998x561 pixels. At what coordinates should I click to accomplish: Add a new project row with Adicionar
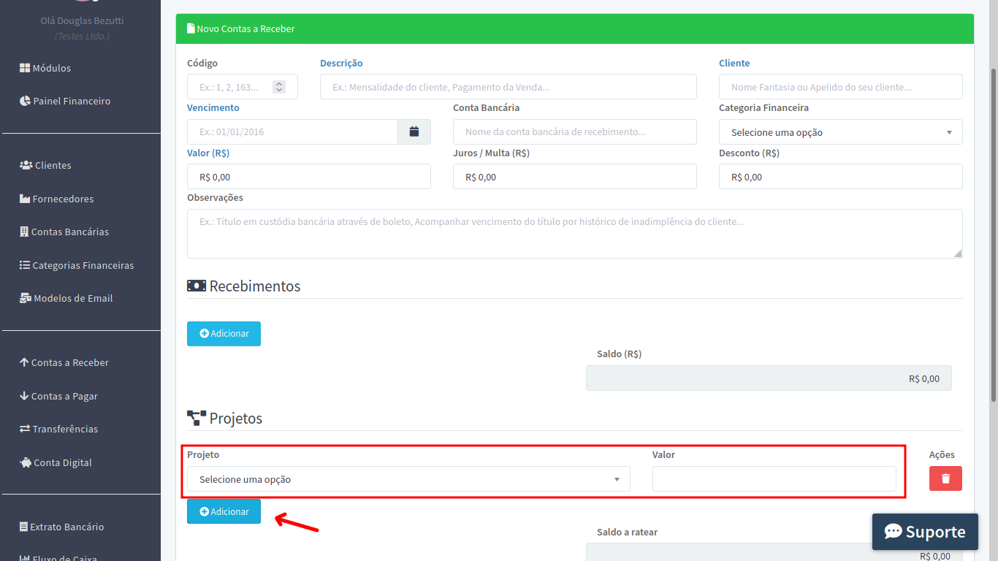pos(224,511)
